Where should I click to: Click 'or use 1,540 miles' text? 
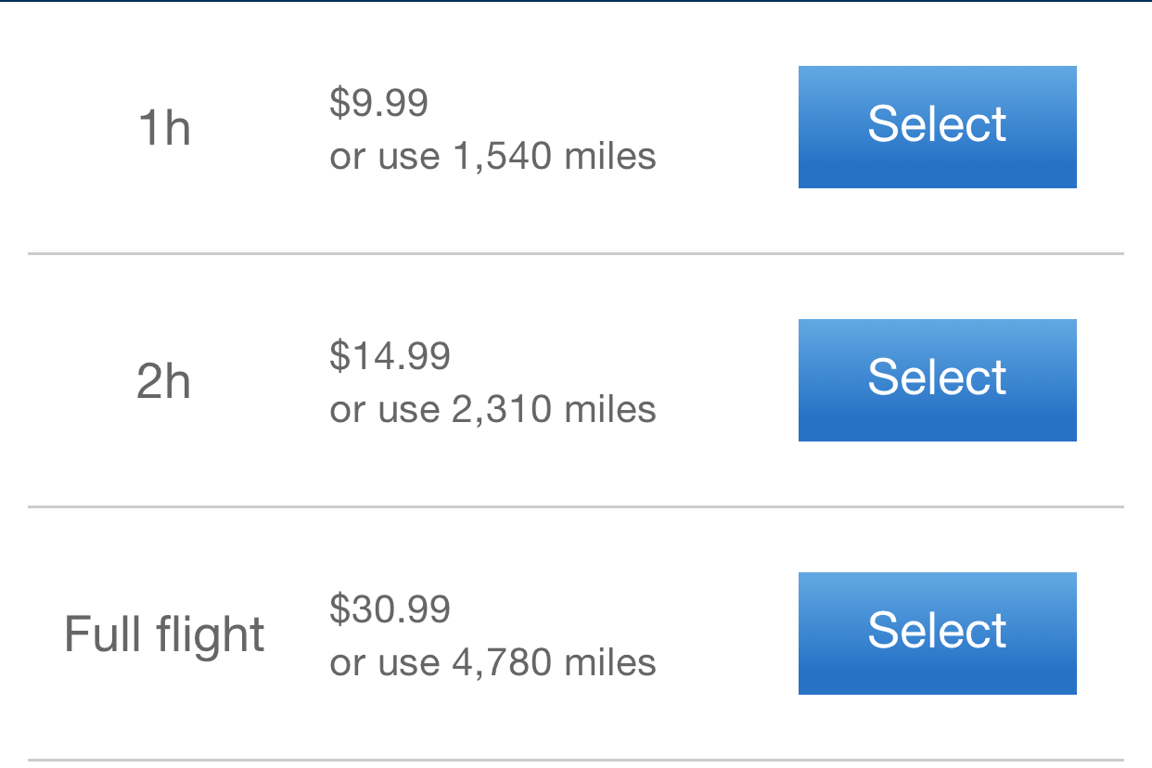click(493, 156)
